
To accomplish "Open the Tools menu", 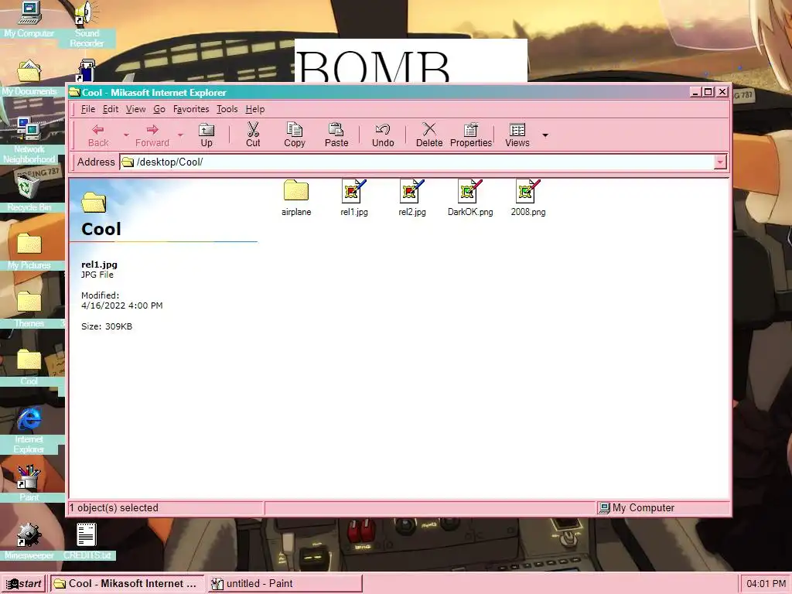I will (x=227, y=109).
